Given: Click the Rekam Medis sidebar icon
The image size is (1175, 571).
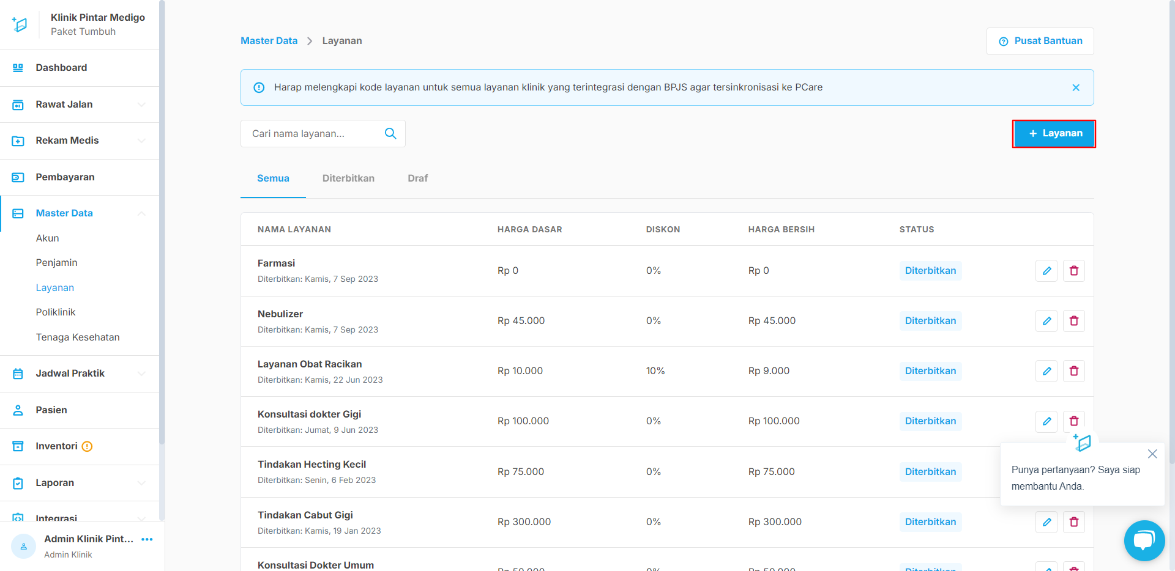Looking at the screenshot, I should 18,141.
